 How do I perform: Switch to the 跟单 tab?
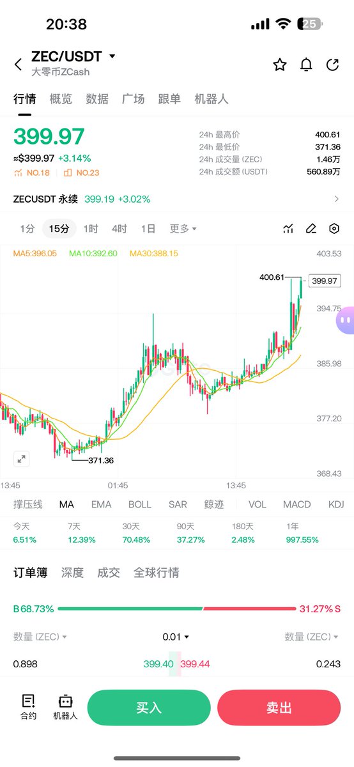pos(169,99)
